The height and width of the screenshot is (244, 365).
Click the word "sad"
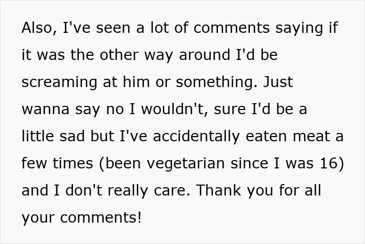coord(72,136)
